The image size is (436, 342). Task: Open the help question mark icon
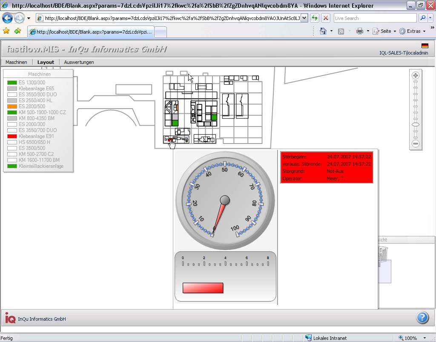(x=422, y=318)
